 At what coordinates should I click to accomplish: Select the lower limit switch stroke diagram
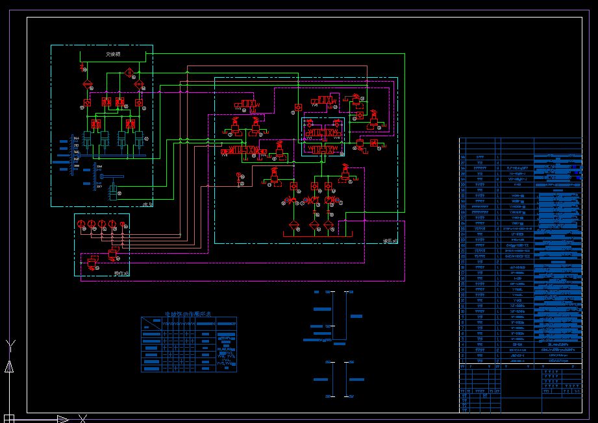click(339, 379)
